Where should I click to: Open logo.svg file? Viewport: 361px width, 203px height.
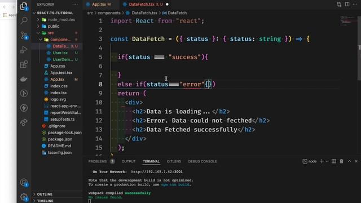point(57,99)
